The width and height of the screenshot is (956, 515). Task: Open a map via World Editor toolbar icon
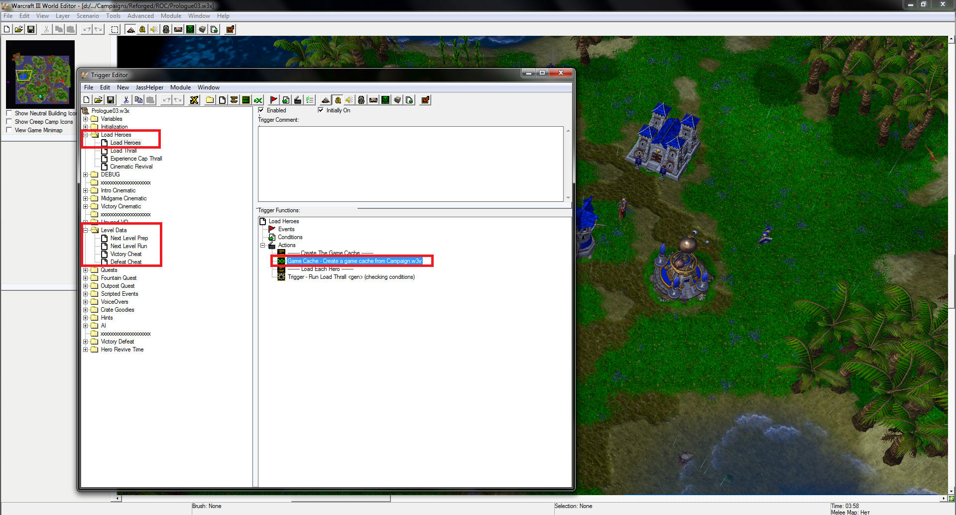19,29
